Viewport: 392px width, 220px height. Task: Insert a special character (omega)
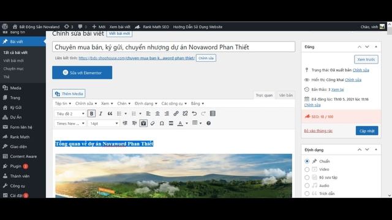162,123
